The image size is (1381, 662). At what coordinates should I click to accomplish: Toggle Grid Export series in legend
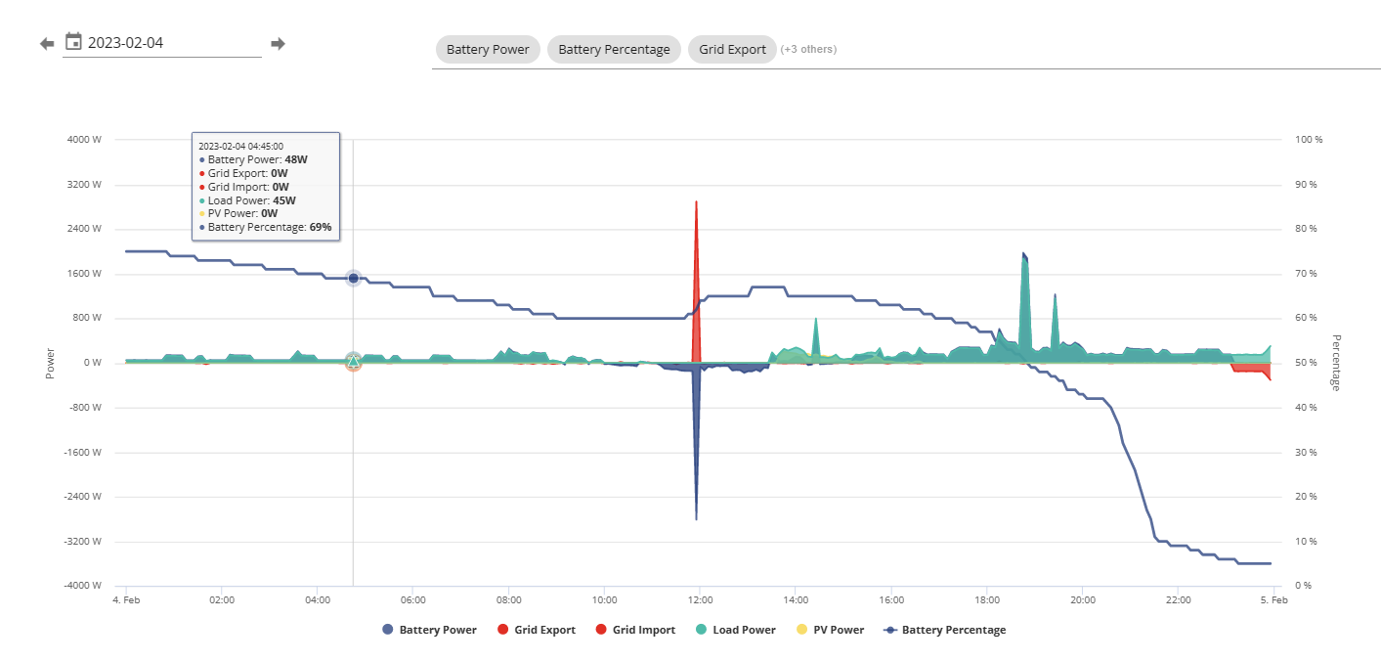click(537, 630)
